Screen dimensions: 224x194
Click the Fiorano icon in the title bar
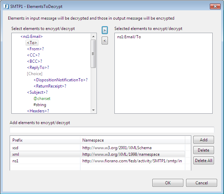tap(6, 7)
